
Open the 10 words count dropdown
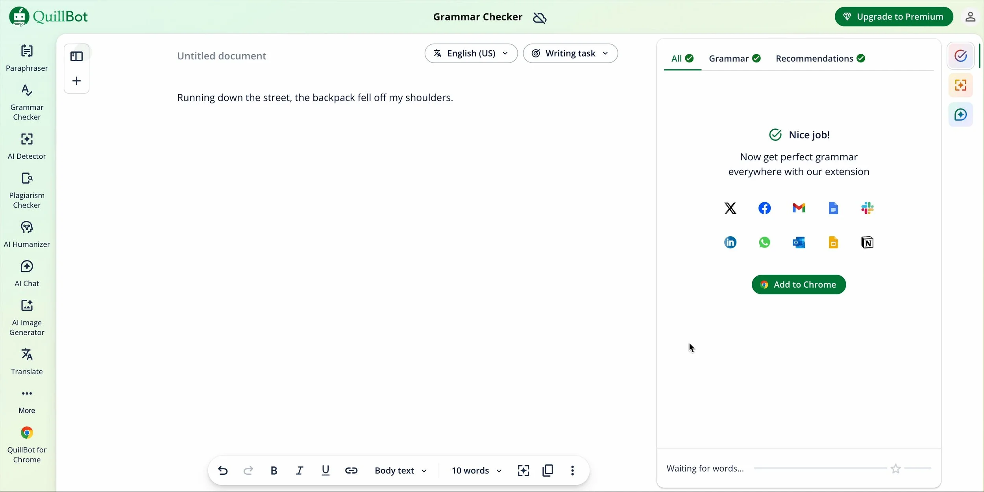476,471
